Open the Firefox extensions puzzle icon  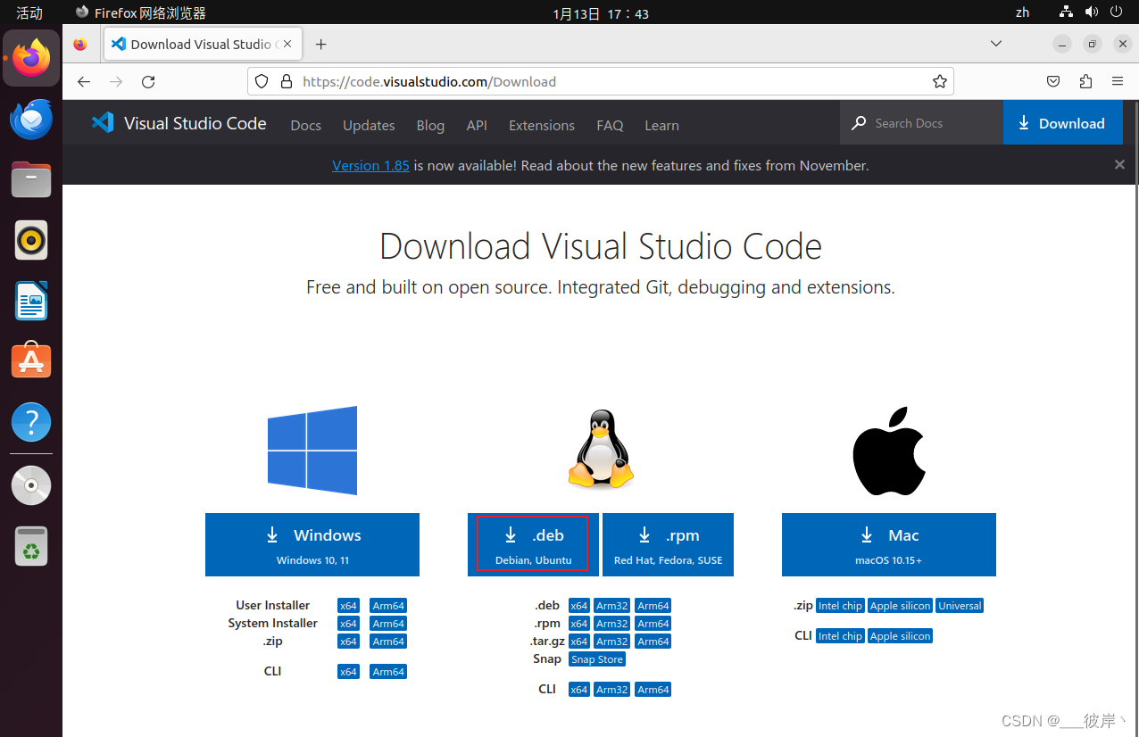point(1085,81)
